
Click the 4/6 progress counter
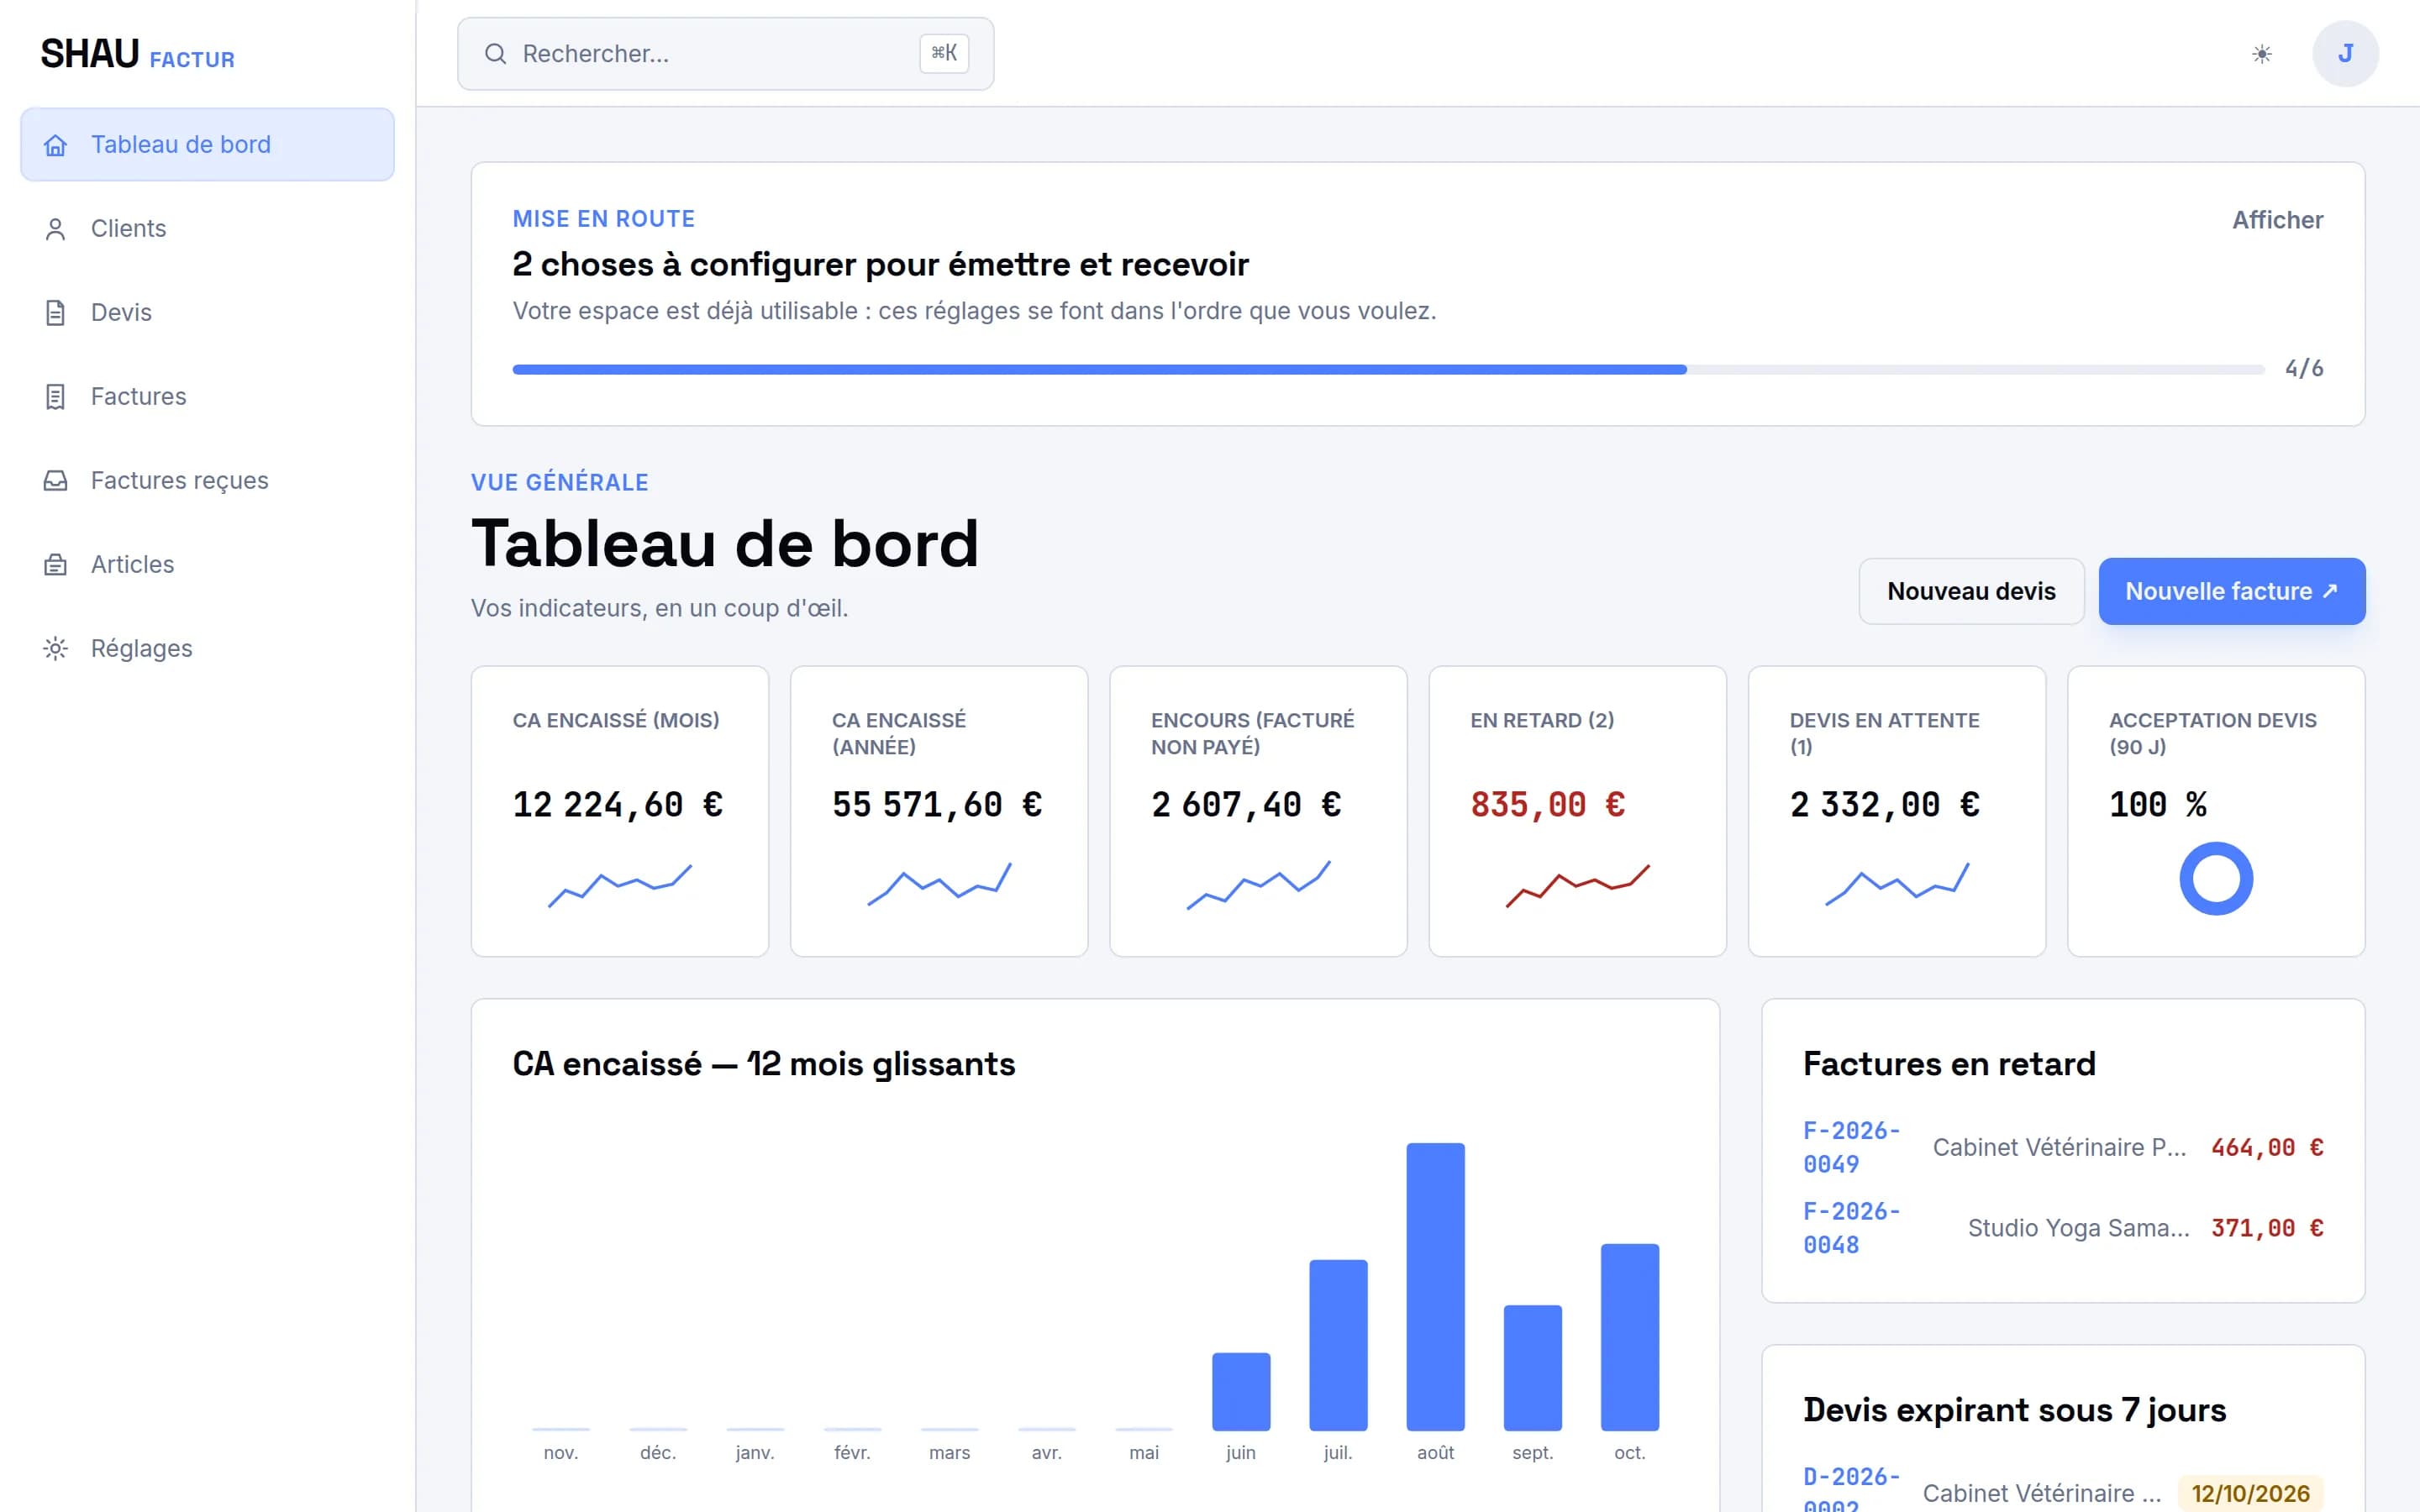click(2304, 369)
